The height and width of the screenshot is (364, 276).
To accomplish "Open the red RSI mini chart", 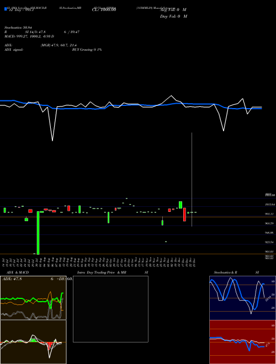I will 242,342.
